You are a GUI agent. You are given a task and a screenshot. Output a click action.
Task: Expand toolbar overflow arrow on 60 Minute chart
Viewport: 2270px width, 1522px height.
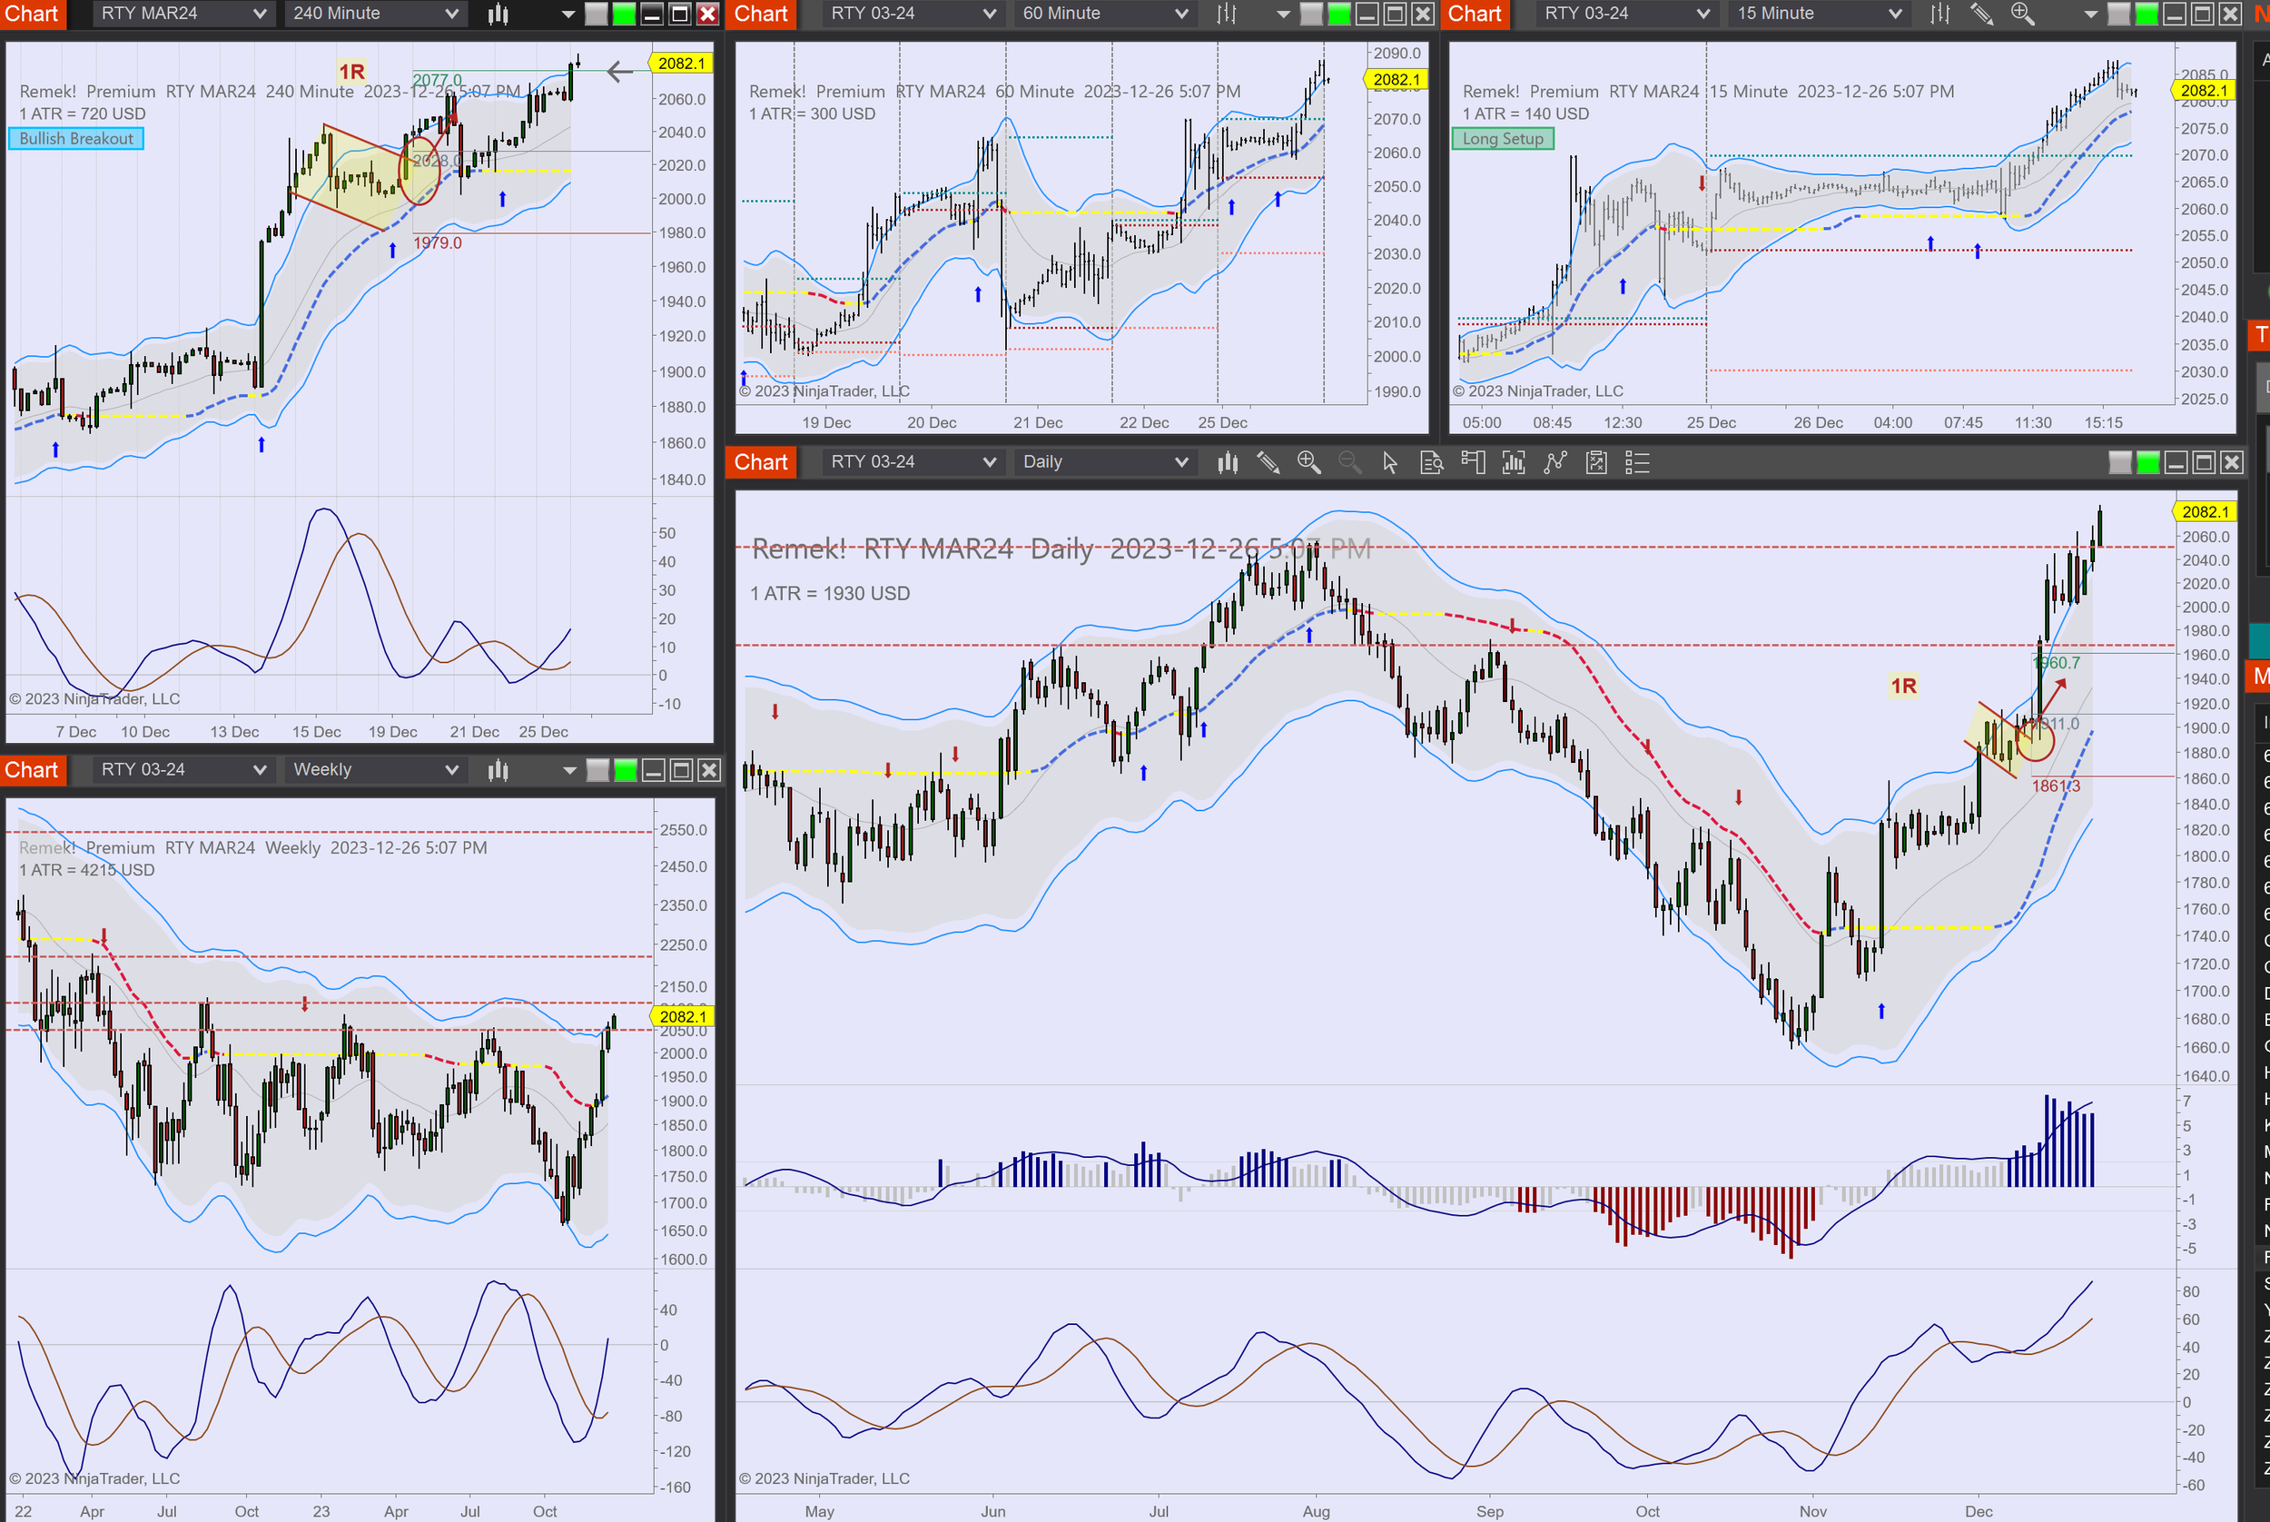point(1283,14)
